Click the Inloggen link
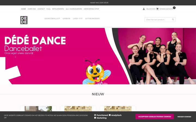Image resolution: width=196 pixels, height=122 pixels. click(x=151, y=9)
